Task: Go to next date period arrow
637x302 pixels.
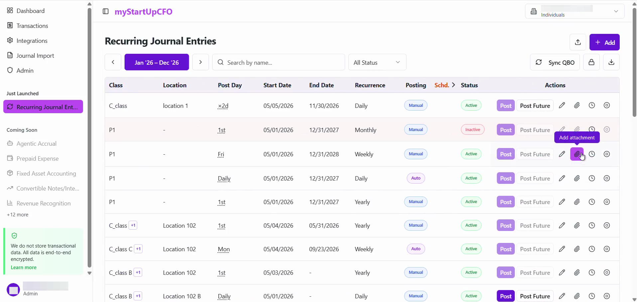Action: tap(200, 62)
